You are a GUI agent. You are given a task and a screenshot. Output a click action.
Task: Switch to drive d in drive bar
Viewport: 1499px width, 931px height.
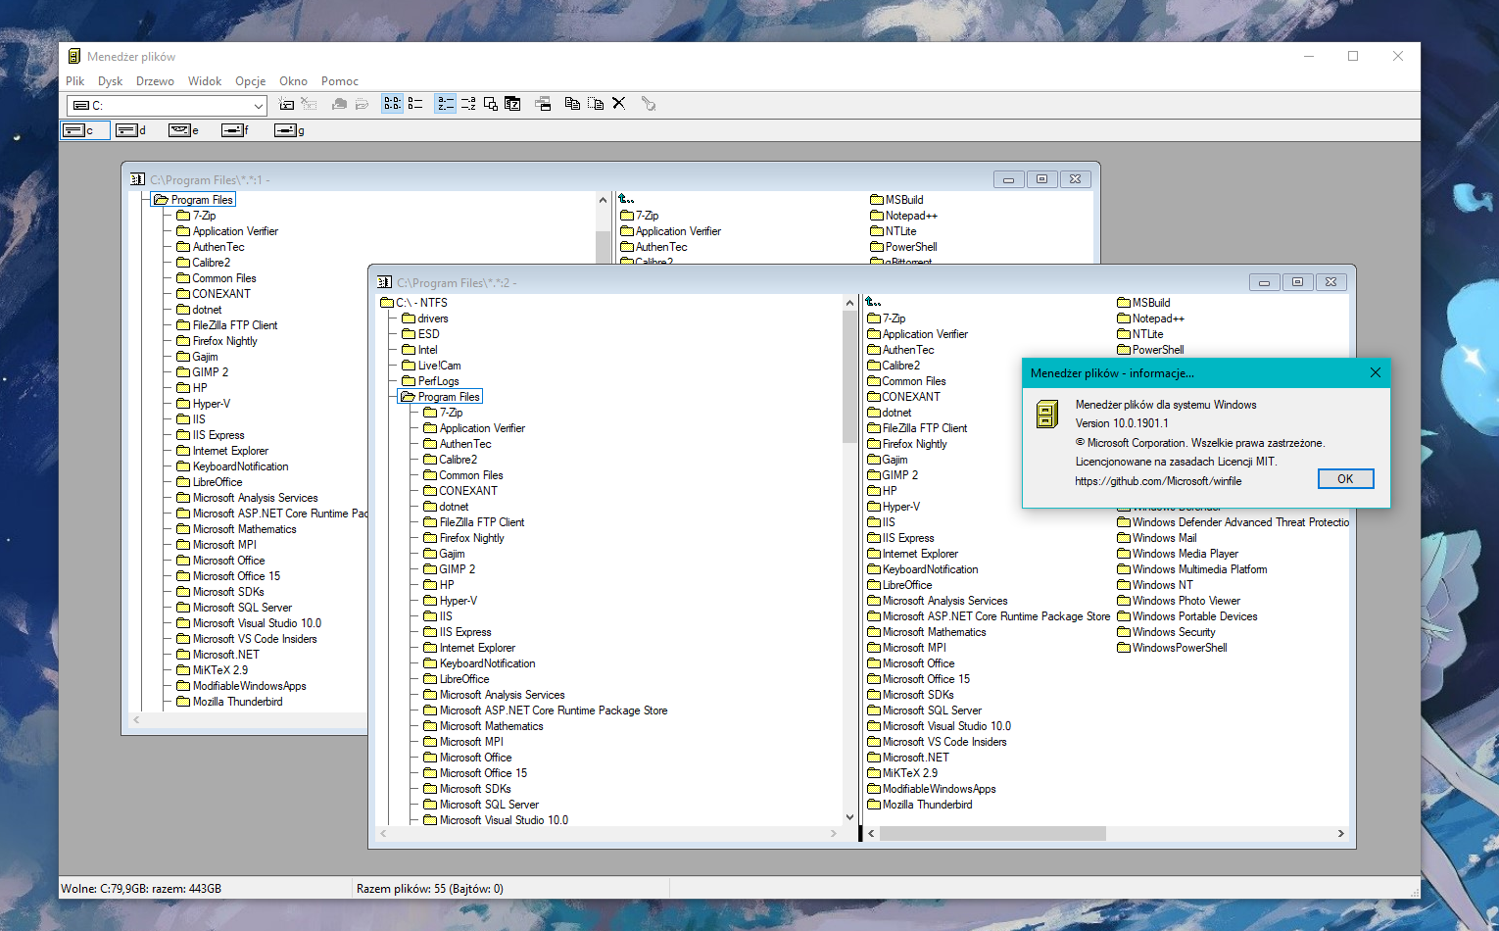click(x=130, y=130)
